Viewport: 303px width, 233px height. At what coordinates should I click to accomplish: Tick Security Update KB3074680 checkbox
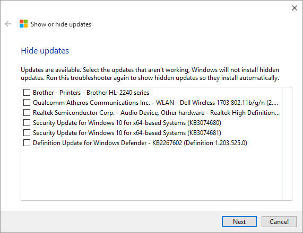27,122
